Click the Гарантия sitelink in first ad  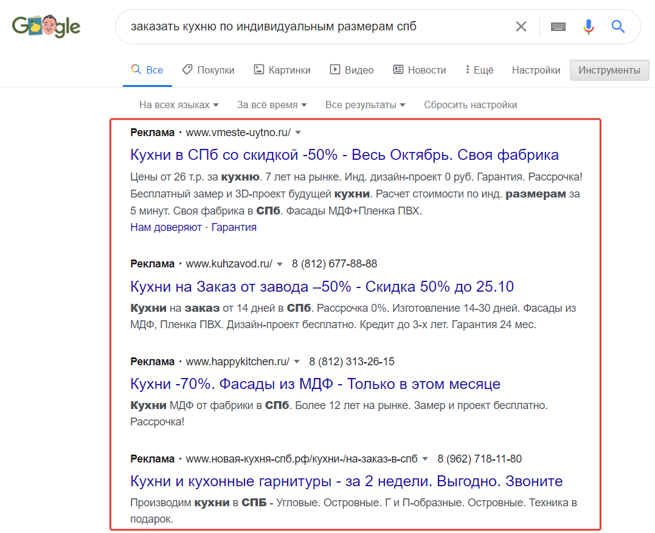234,227
